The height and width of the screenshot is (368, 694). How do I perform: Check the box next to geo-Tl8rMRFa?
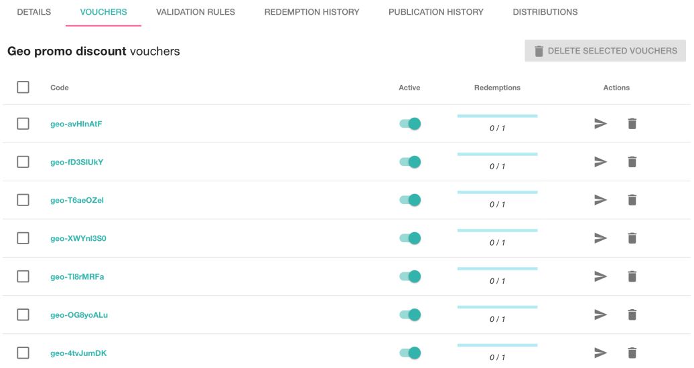point(23,276)
